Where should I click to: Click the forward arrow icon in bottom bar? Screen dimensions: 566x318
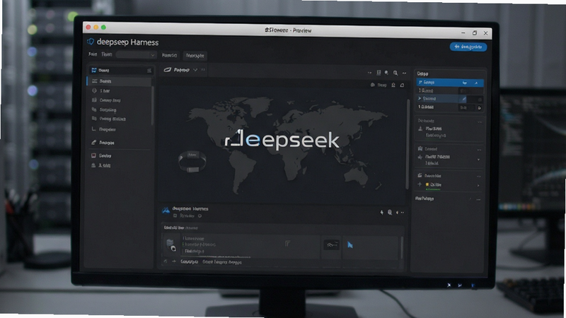pos(173,261)
